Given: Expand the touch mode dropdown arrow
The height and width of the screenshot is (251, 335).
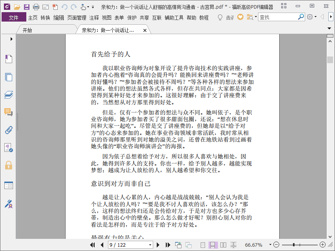Looking at the screenshot, I should tap(88, 7).
